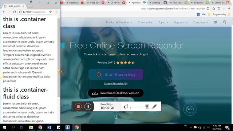The image size is (233, 131).
Task: Show hidden tray icons chevron
Action: pos(191,127)
